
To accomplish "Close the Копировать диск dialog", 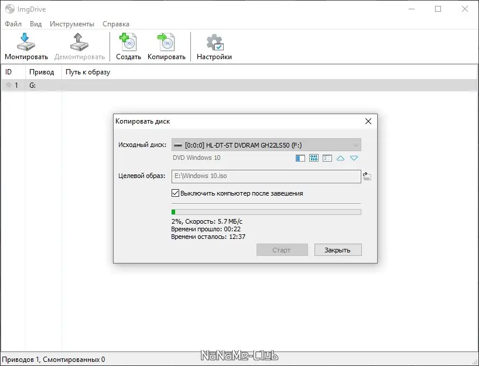I will 368,121.
